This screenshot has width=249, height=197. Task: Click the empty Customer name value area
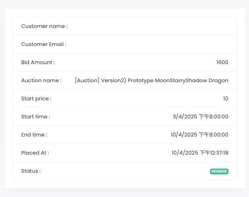tap(164, 26)
